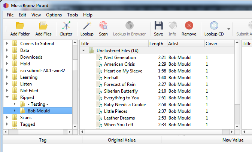Screen dimensions: 252x152
Task: Open the File menu
Action: pos(10,15)
